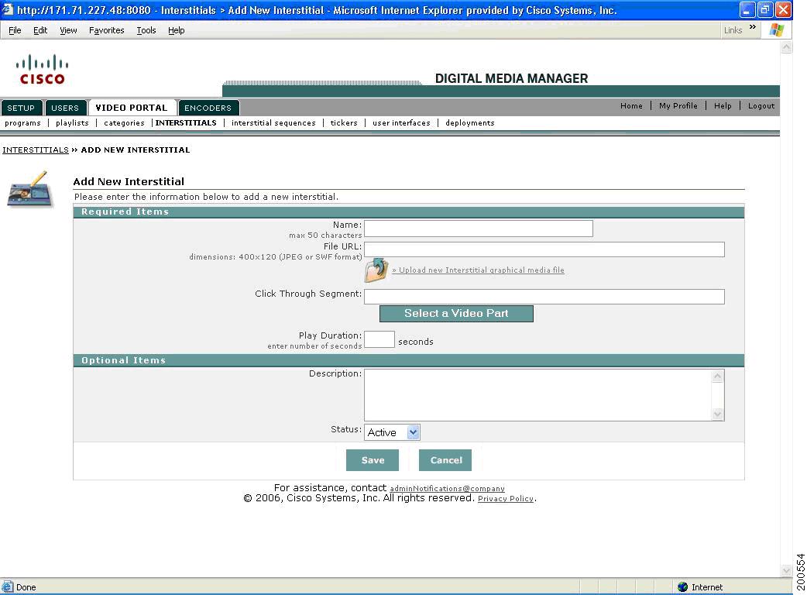Click the Name input field

pyautogui.click(x=479, y=229)
